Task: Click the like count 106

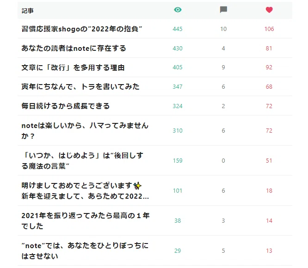Action: click(x=269, y=29)
